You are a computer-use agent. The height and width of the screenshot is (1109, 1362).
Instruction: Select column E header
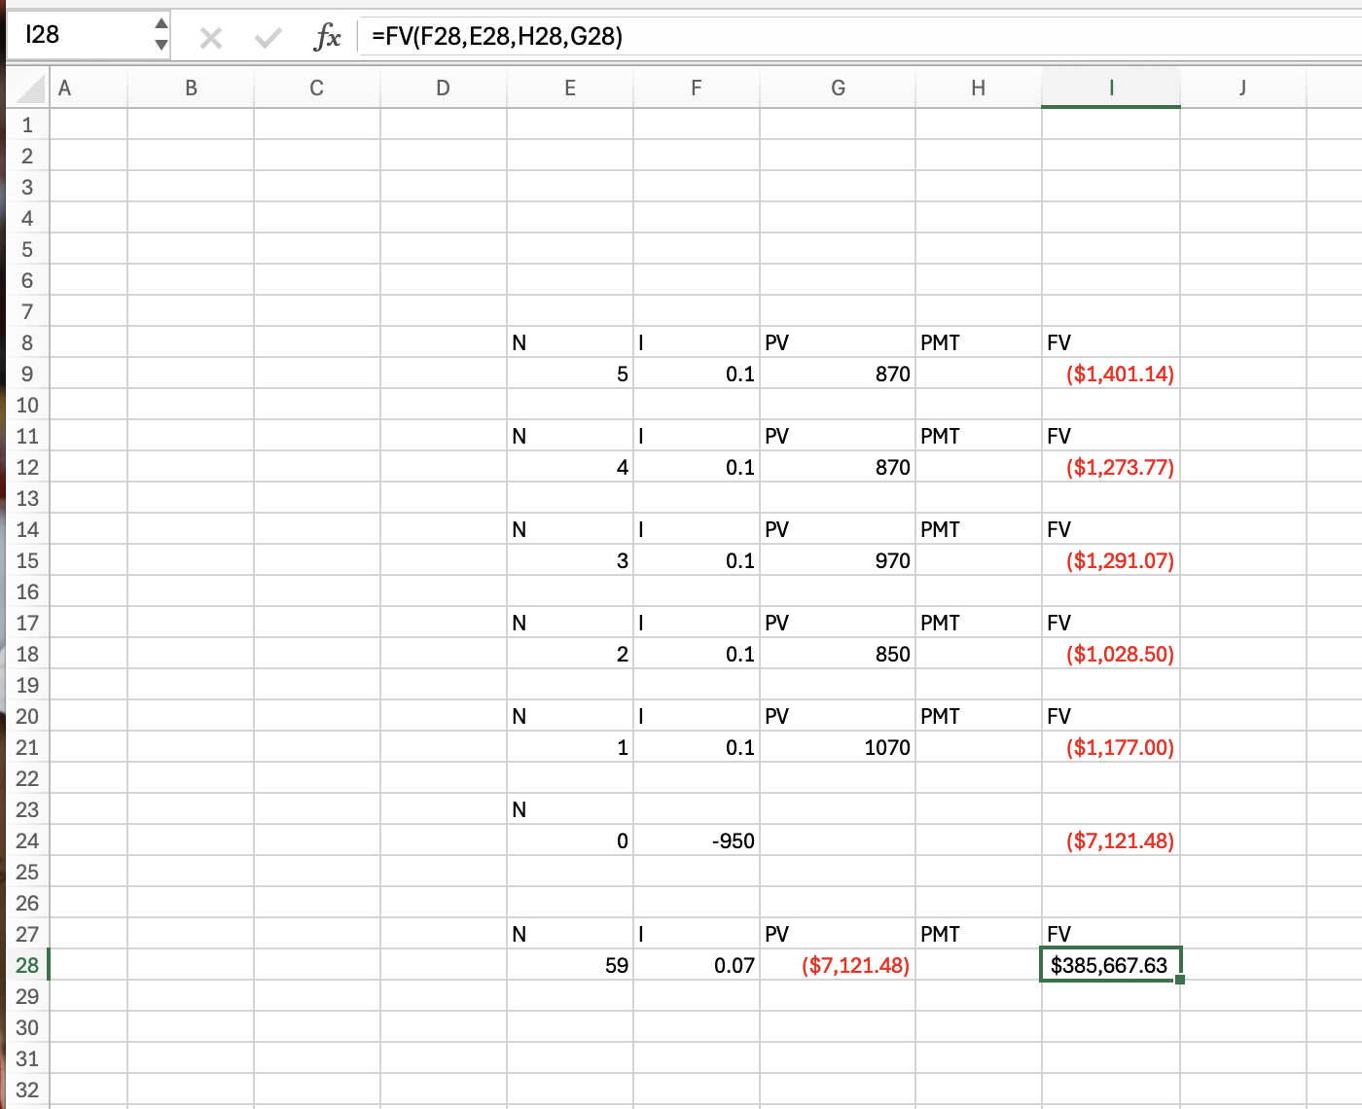pyautogui.click(x=569, y=89)
